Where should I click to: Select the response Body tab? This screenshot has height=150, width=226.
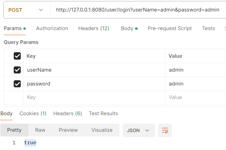coord(6,114)
